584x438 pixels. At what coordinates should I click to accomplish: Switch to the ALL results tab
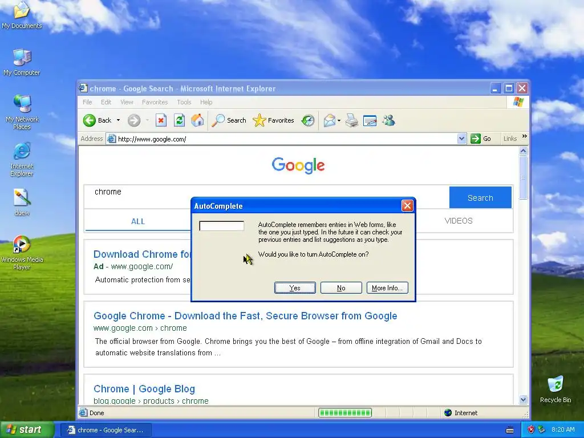(x=138, y=221)
